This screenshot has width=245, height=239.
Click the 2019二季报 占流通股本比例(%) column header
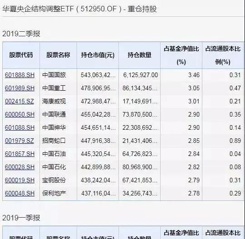[223, 55]
